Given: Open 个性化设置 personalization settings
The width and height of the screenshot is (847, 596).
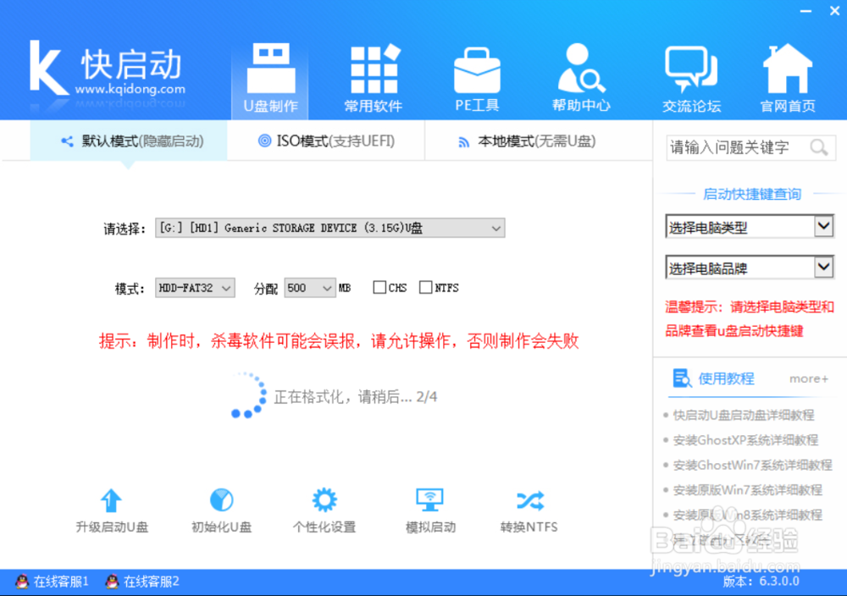Looking at the screenshot, I should pos(324,508).
